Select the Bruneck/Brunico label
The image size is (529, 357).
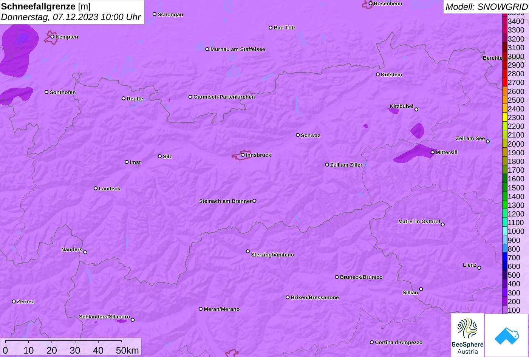[361, 277]
